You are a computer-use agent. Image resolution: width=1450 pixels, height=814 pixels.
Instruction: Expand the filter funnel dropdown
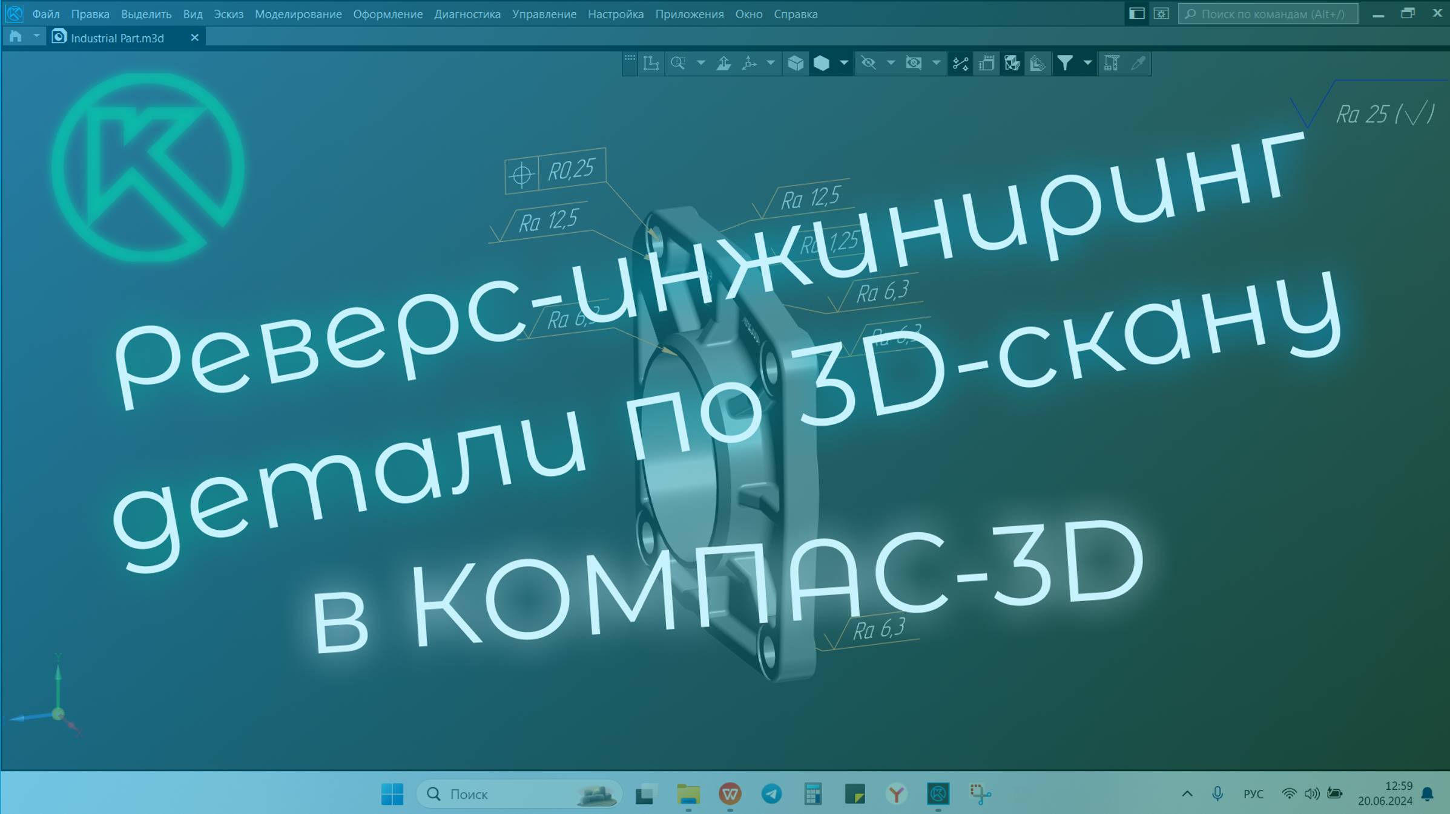1087,63
